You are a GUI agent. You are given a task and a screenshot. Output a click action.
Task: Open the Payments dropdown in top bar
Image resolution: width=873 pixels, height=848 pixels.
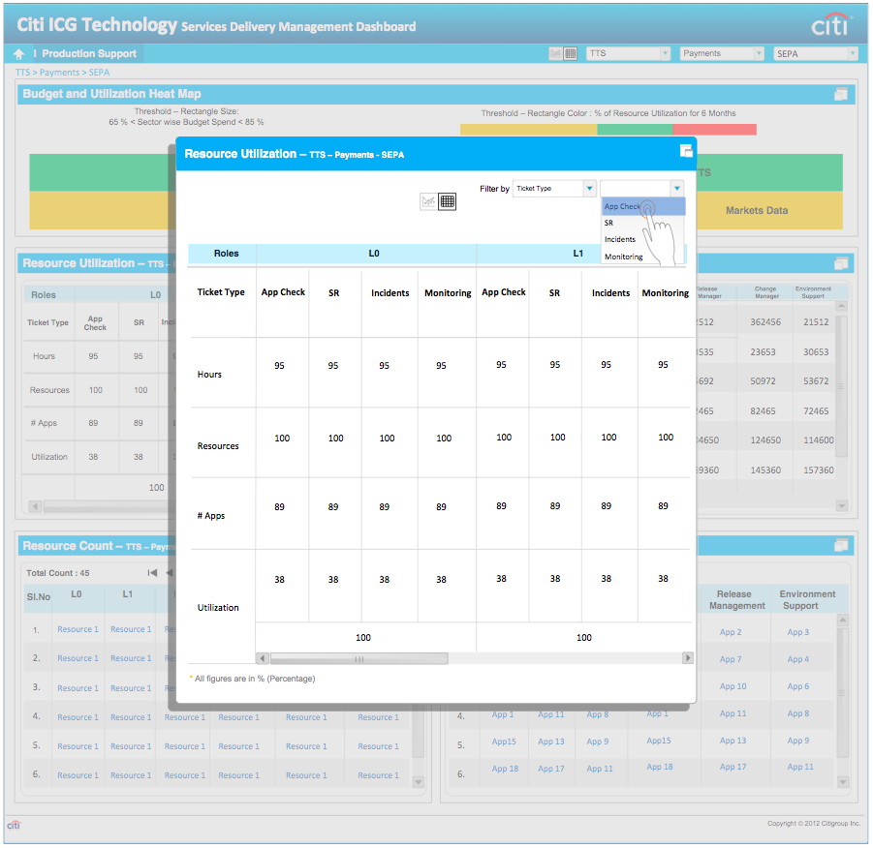coord(722,53)
